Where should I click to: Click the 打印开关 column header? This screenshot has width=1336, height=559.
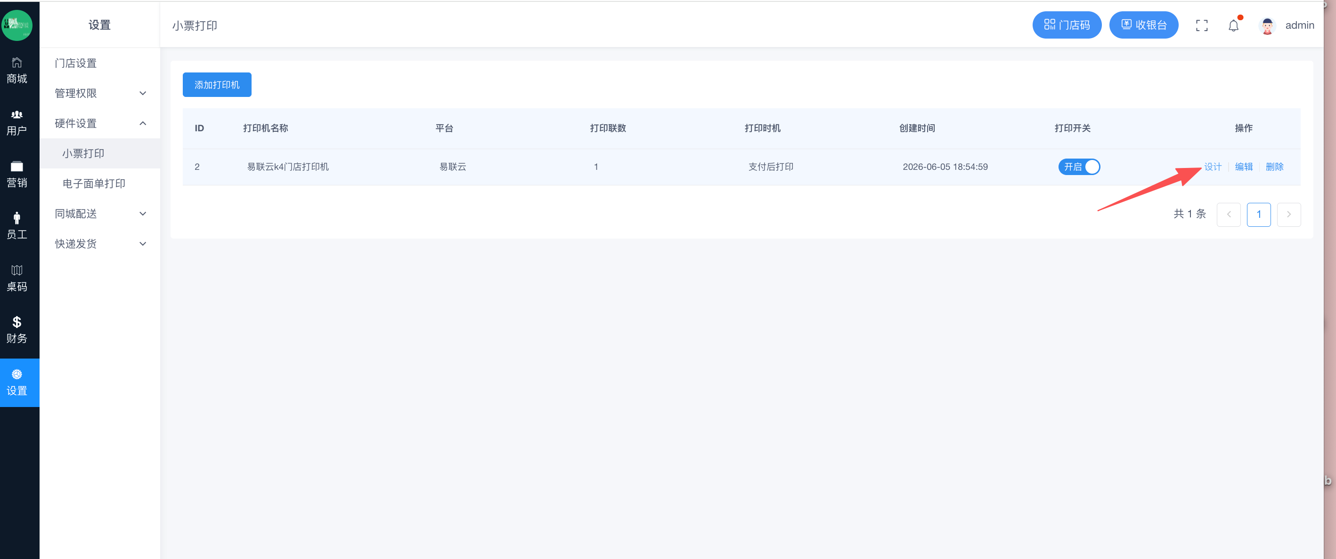point(1072,128)
